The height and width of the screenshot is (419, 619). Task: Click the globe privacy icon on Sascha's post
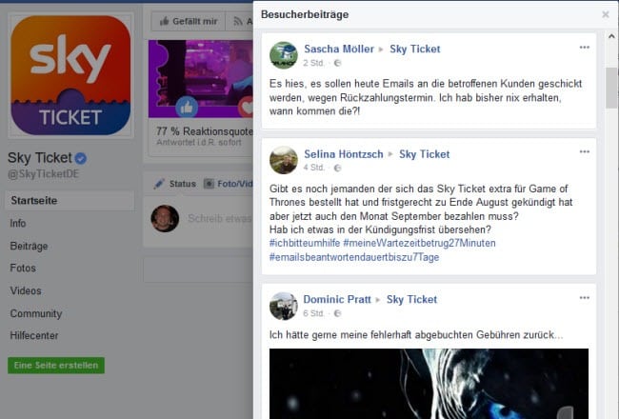tap(337, 63)
